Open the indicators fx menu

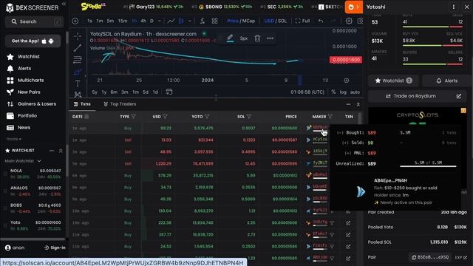coord(203,21)
